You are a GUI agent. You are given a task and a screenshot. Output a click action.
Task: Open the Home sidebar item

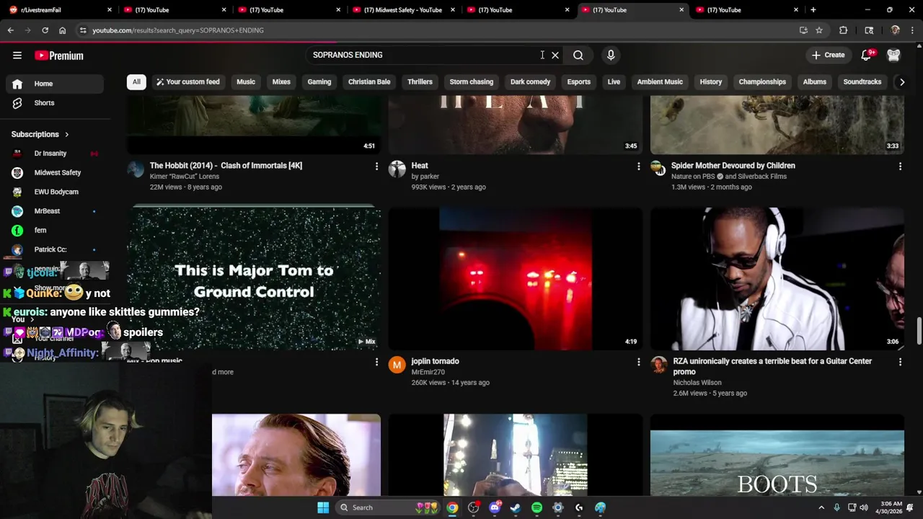[55, 84]
